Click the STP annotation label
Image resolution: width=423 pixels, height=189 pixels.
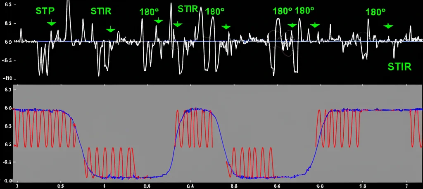45,10
